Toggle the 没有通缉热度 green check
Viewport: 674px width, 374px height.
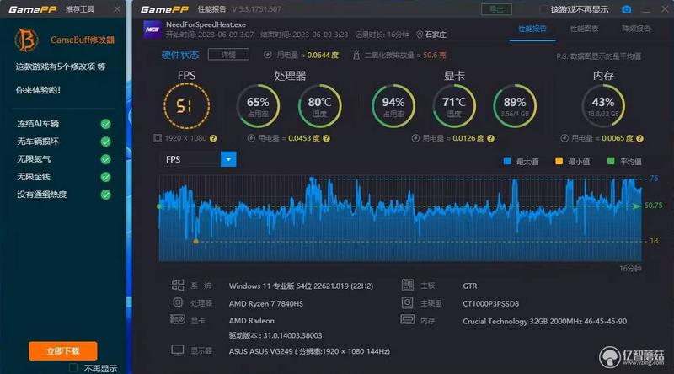point(106,195)
